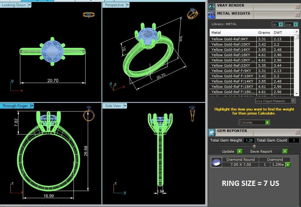Viewport: 301px width, 207px height.
Task: Open the Looking Down viewport dropdown
Action: 29,5
